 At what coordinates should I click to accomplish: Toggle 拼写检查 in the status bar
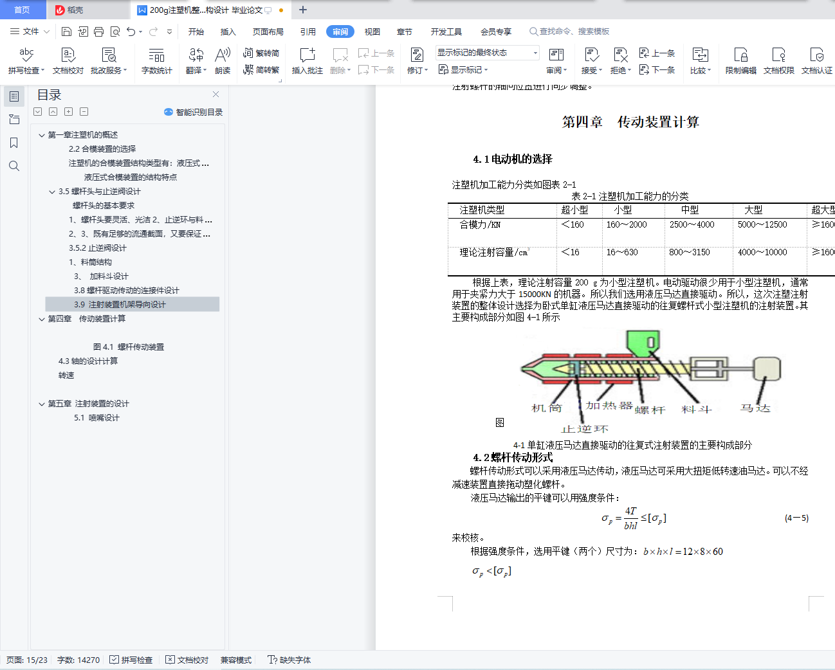click(x=131, y=660)
